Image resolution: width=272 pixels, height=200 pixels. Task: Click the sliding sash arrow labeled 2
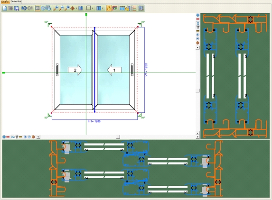point(75,70)
